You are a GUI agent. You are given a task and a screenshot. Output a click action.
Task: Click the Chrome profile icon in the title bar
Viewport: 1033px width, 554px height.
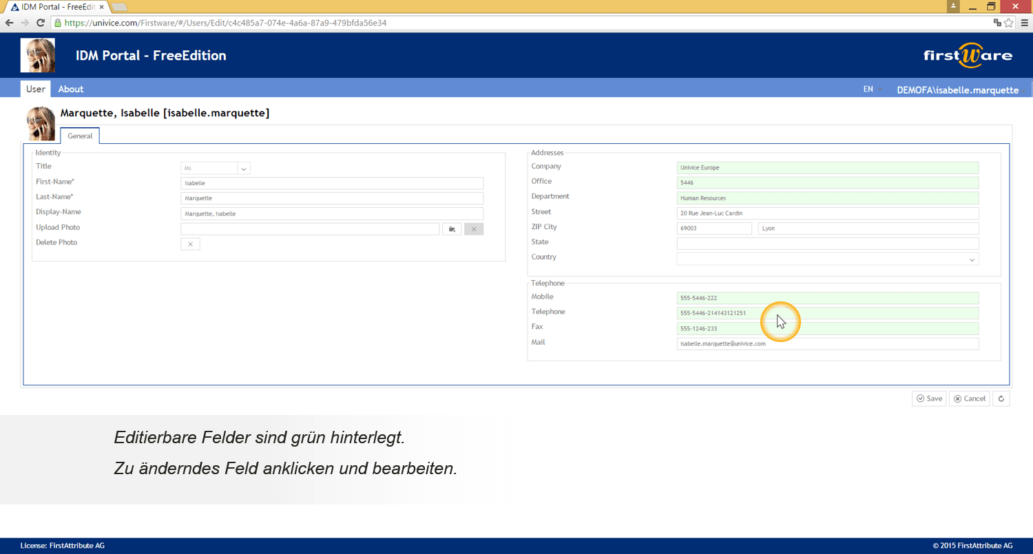click(953, 6)
